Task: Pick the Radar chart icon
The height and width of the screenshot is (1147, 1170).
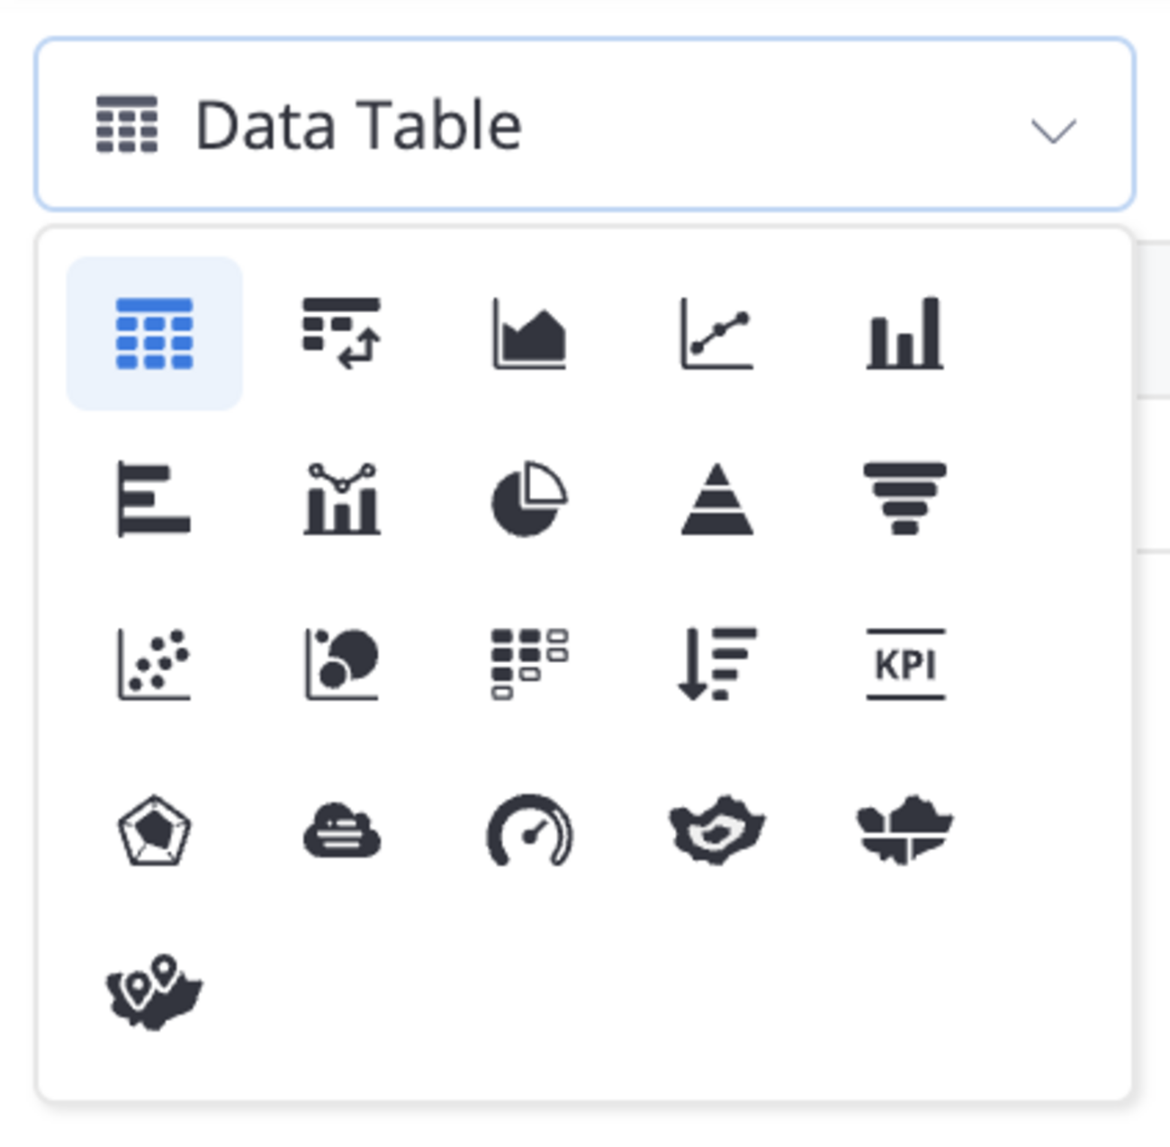Action: coord(154,830)
